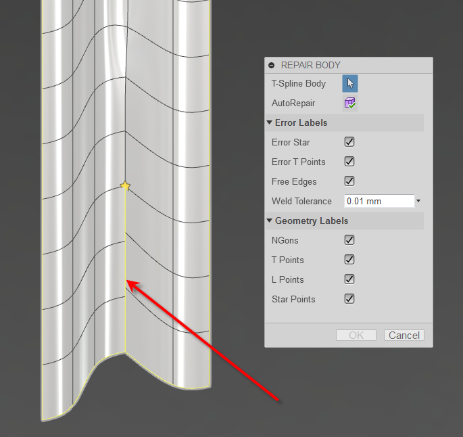Disable the Star Points checkbox
Viewport: 463px width, 437px height.
[x=349, y=299]
